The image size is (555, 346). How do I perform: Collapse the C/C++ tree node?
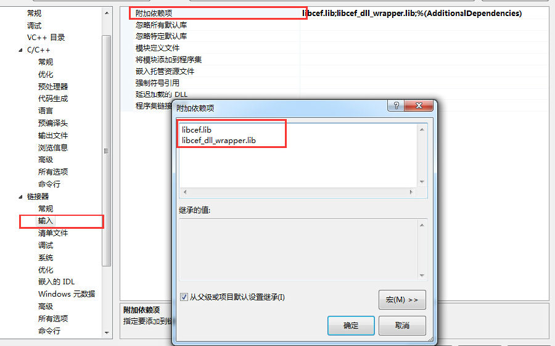(20, 51)
